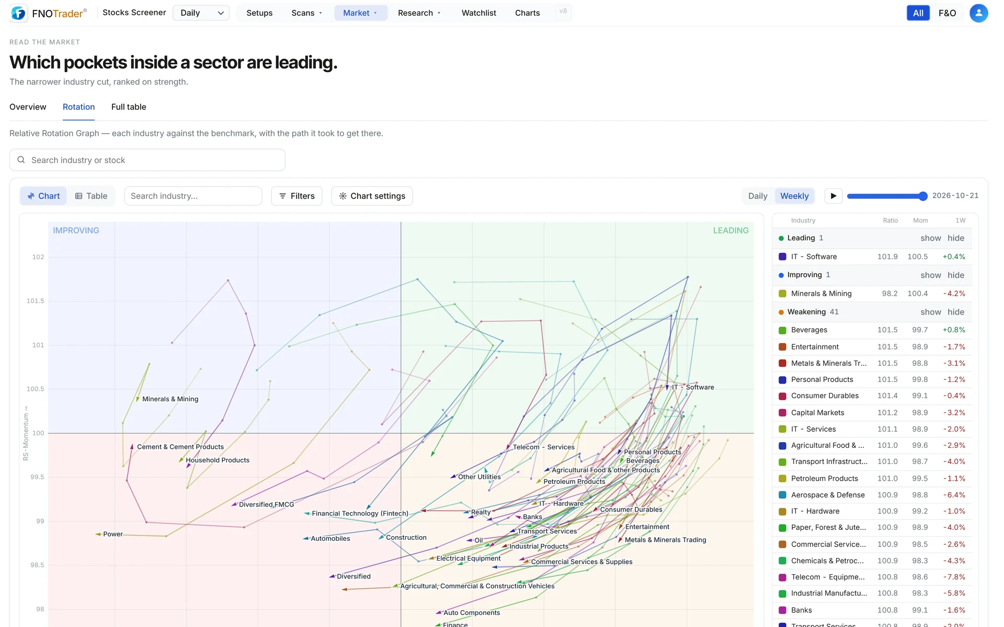The width and height of the screenshot is (1004, 627).
Task: Select the F&O segment filter
Action: pyautogui.click(x=947, y=13)
